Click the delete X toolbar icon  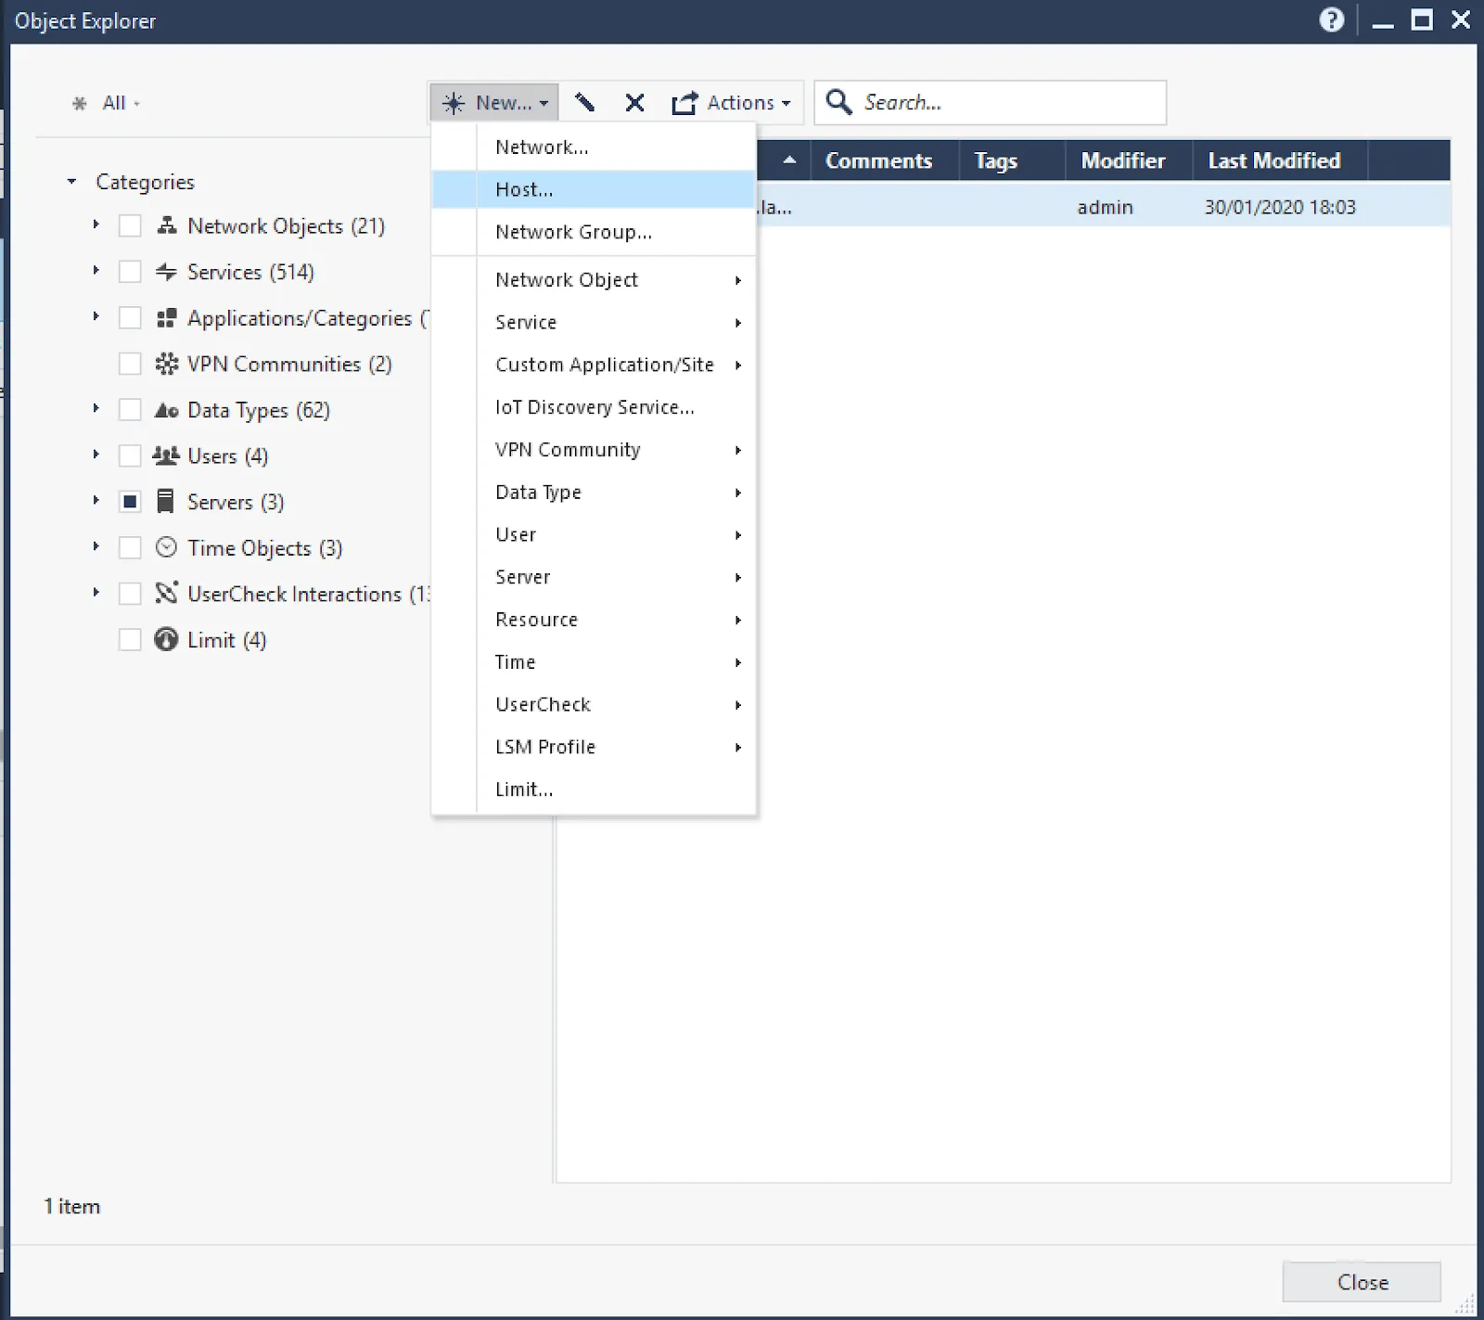pos(634,102)
